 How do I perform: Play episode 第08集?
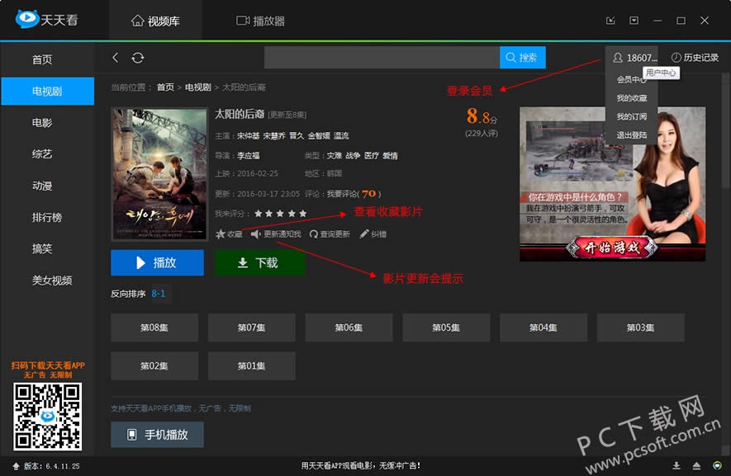point(154,328)
